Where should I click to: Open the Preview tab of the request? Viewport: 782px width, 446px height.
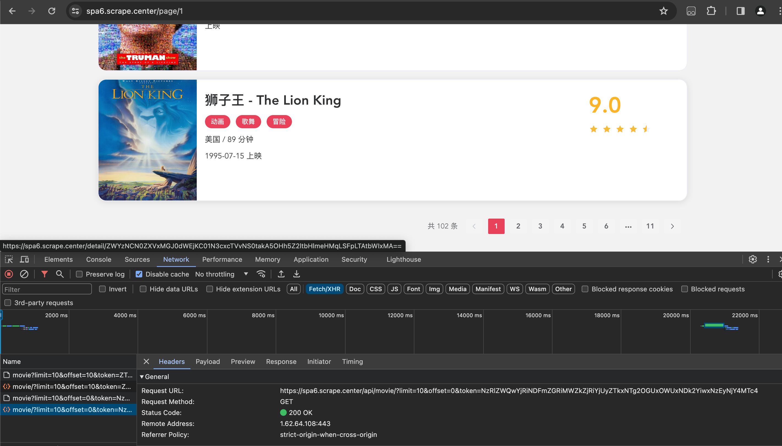243,361
